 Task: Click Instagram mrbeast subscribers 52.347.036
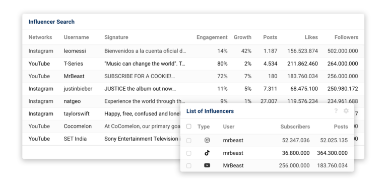coord(296,140)
